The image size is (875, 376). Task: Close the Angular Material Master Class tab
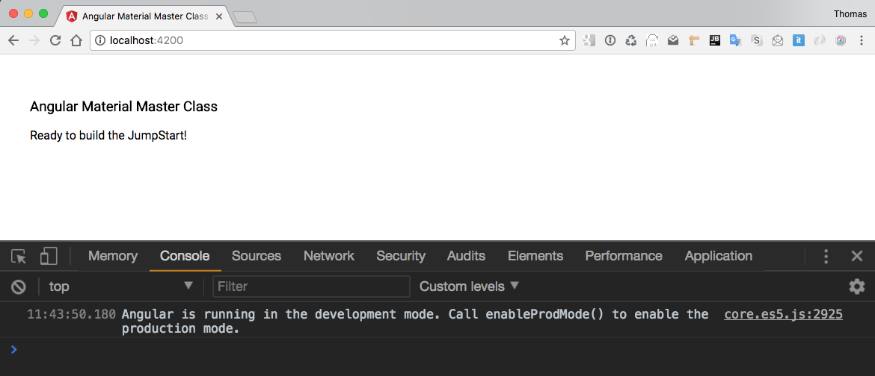coord(218,16)
